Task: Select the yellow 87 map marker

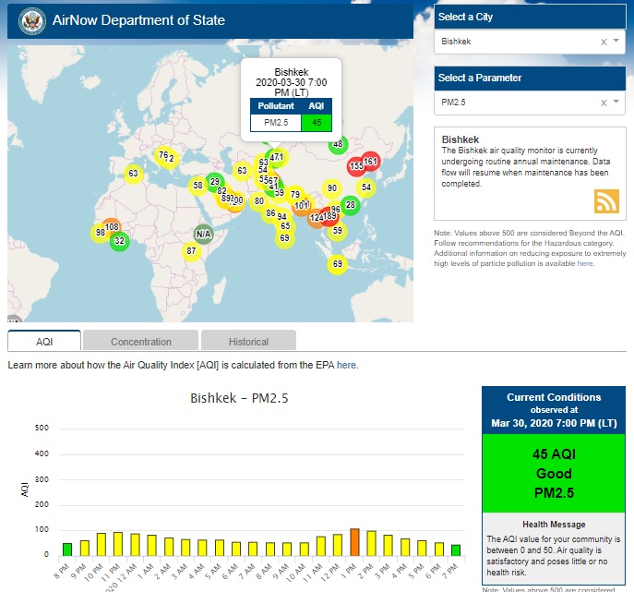Action: click(x=192, y=251)
